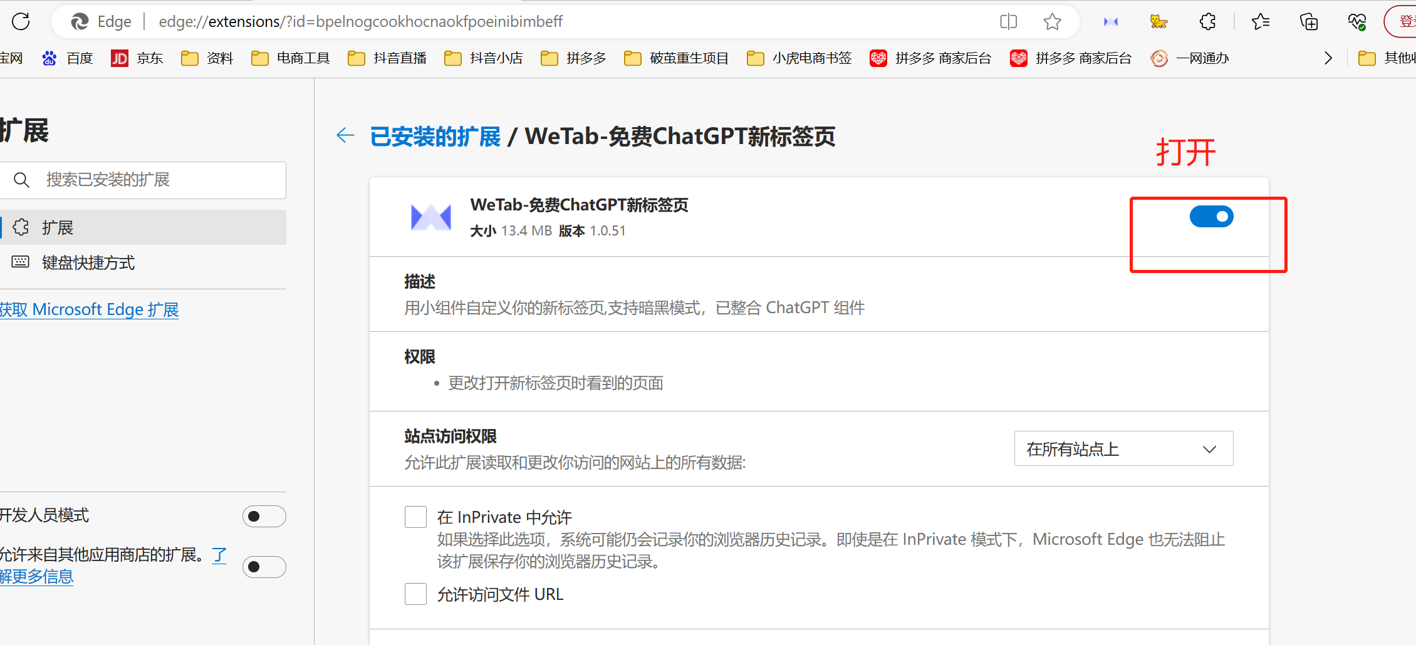Viewport: 1416px width, 645px height.
Task: Open 已安装的扩展 breadcrumb link
Action: (435, 137)
